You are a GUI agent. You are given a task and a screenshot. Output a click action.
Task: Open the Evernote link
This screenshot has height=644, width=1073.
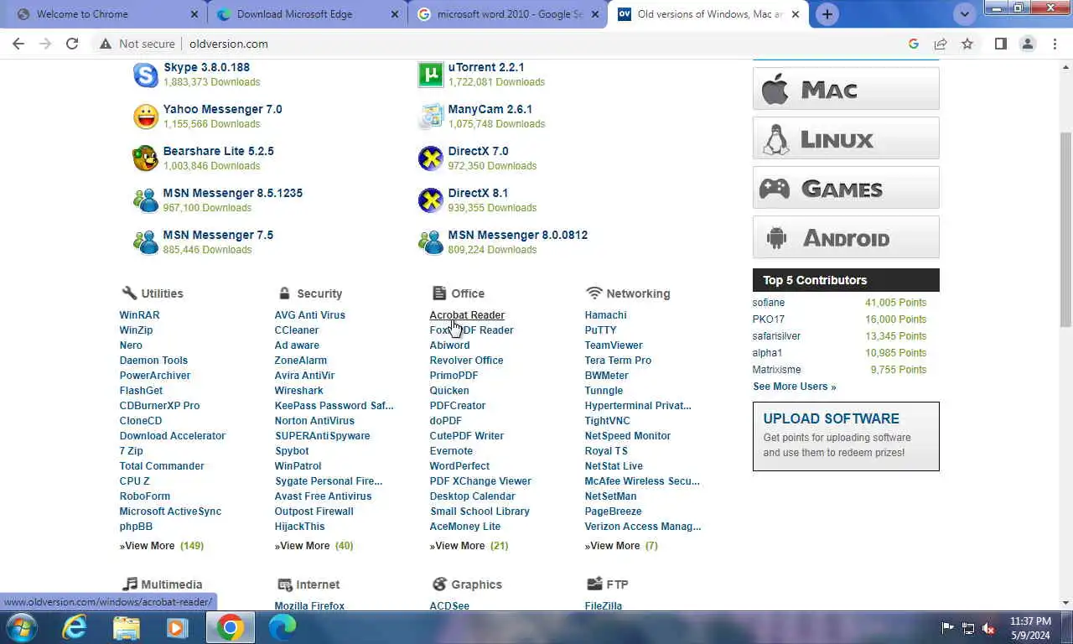click(x=451, y=451)
